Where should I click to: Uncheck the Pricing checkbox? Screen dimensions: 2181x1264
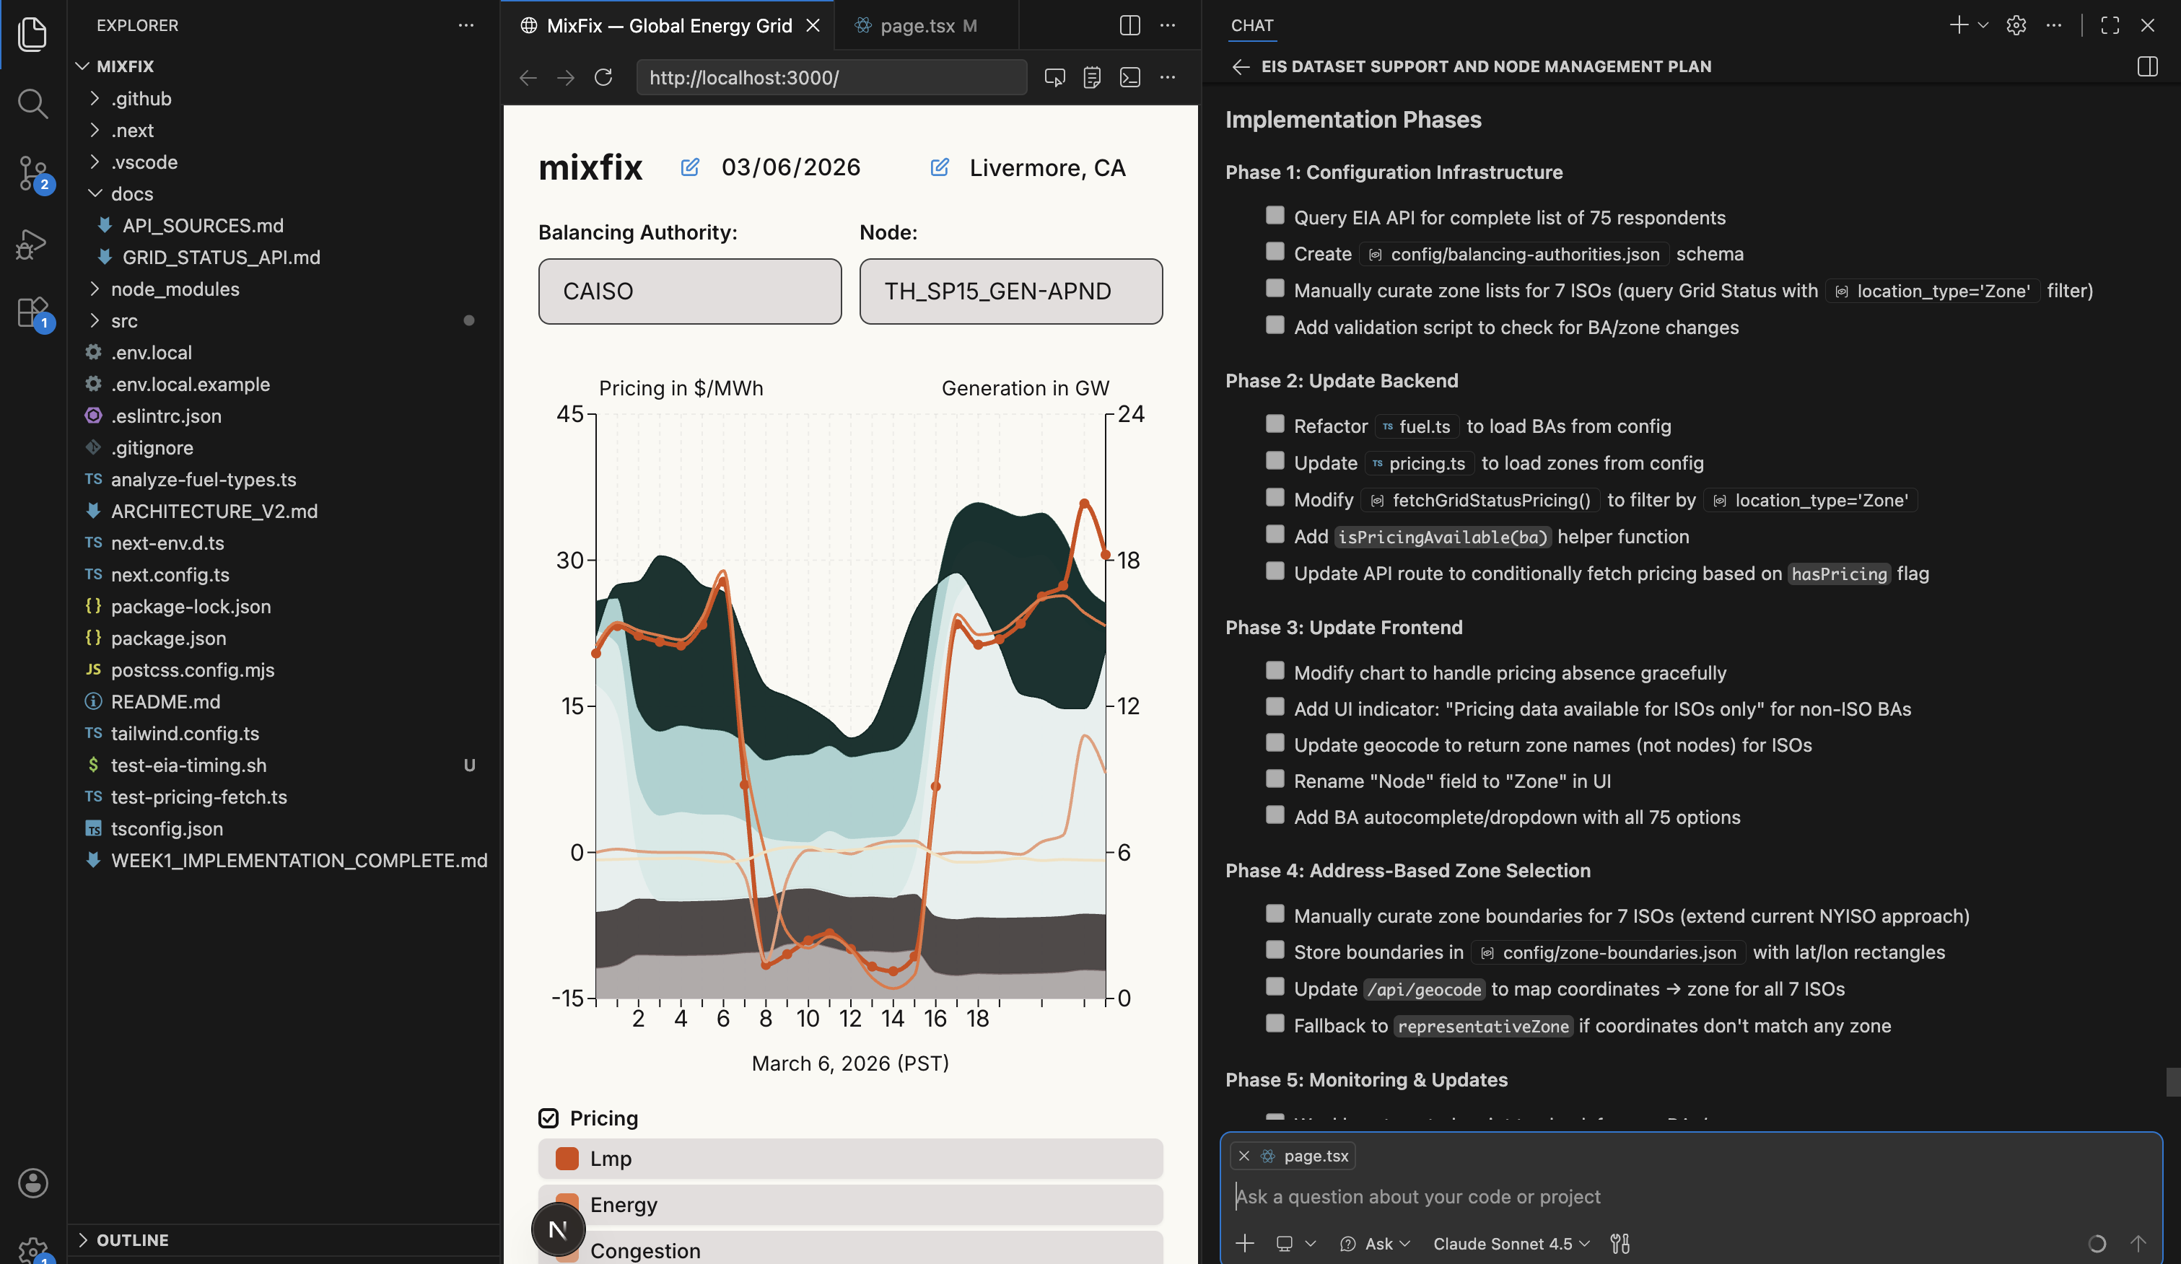[548, 1119]
